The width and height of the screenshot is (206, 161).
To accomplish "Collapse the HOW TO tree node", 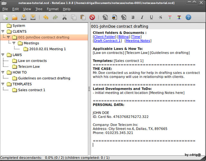I will pos(3,72).
